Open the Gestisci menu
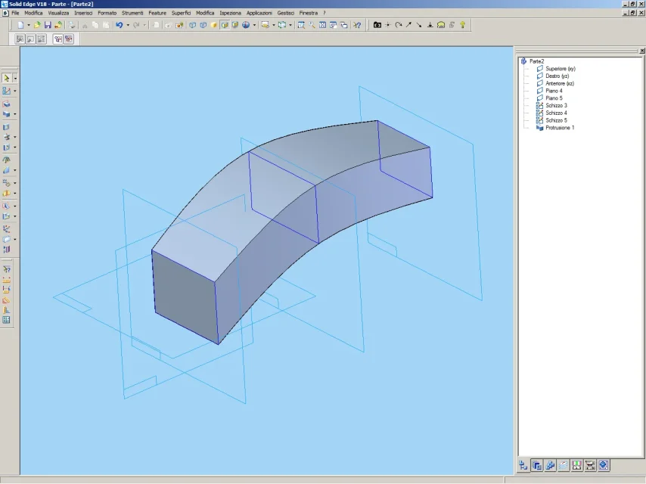The width and height of the screenshot is (646, 484). click(x=286, y=13)
